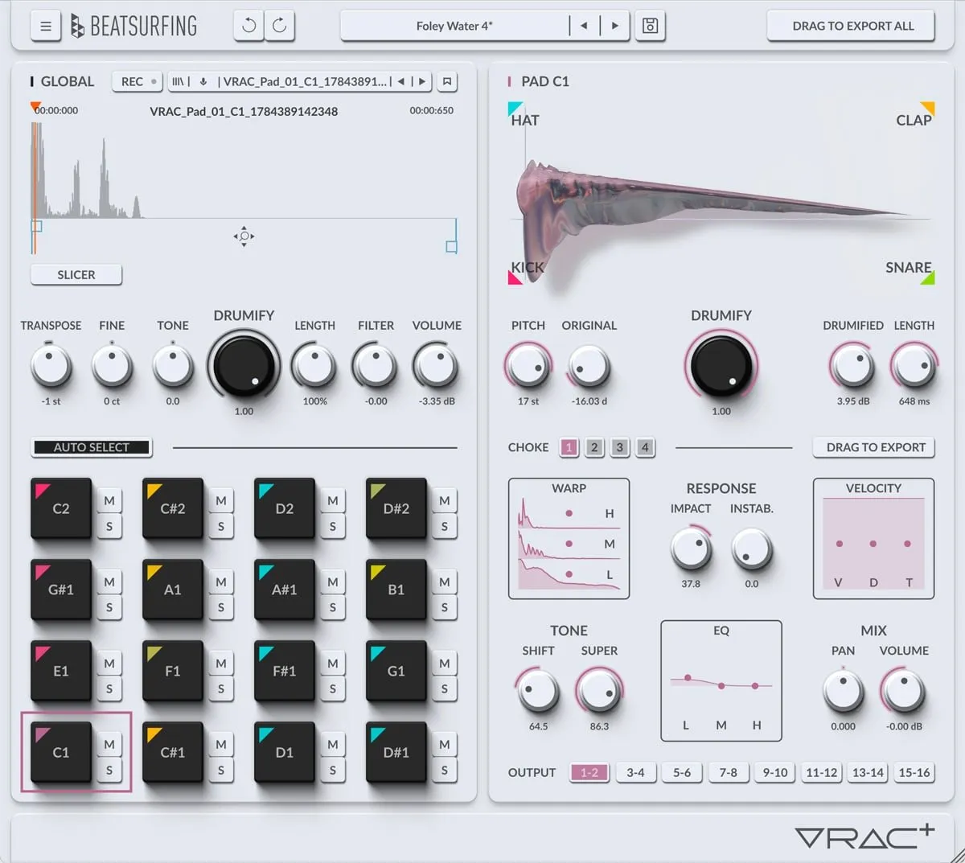
Task: Click the CLAP corner triangle marker
Action: click(x=928, y=109)
